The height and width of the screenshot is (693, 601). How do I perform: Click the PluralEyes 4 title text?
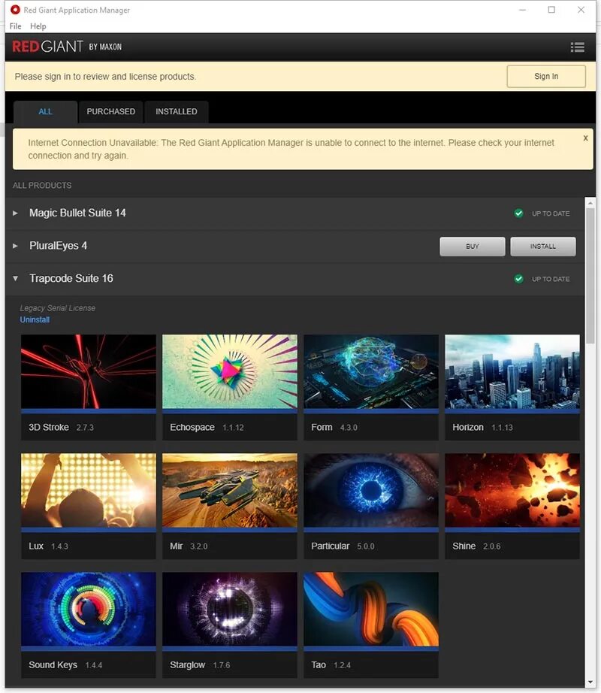[58, 246]
